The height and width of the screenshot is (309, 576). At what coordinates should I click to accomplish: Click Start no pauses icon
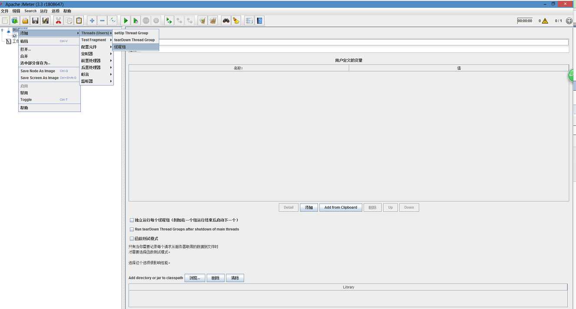tap(136, 20)
